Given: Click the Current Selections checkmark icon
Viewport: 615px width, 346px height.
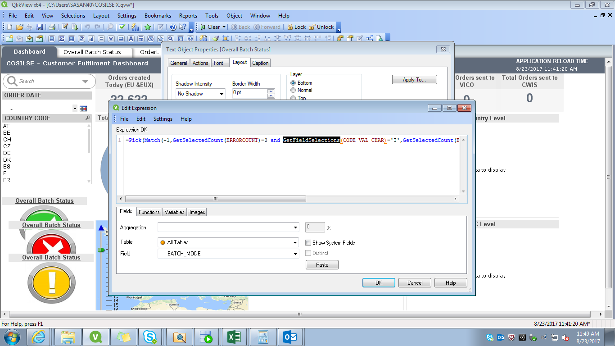Looking at the screenshot, I should (122, 27).
